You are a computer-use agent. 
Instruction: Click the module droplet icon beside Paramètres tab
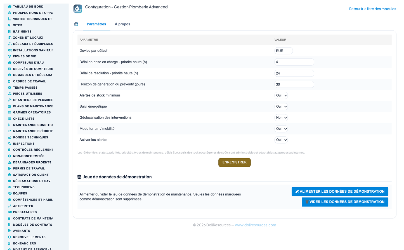click(76, 24)
